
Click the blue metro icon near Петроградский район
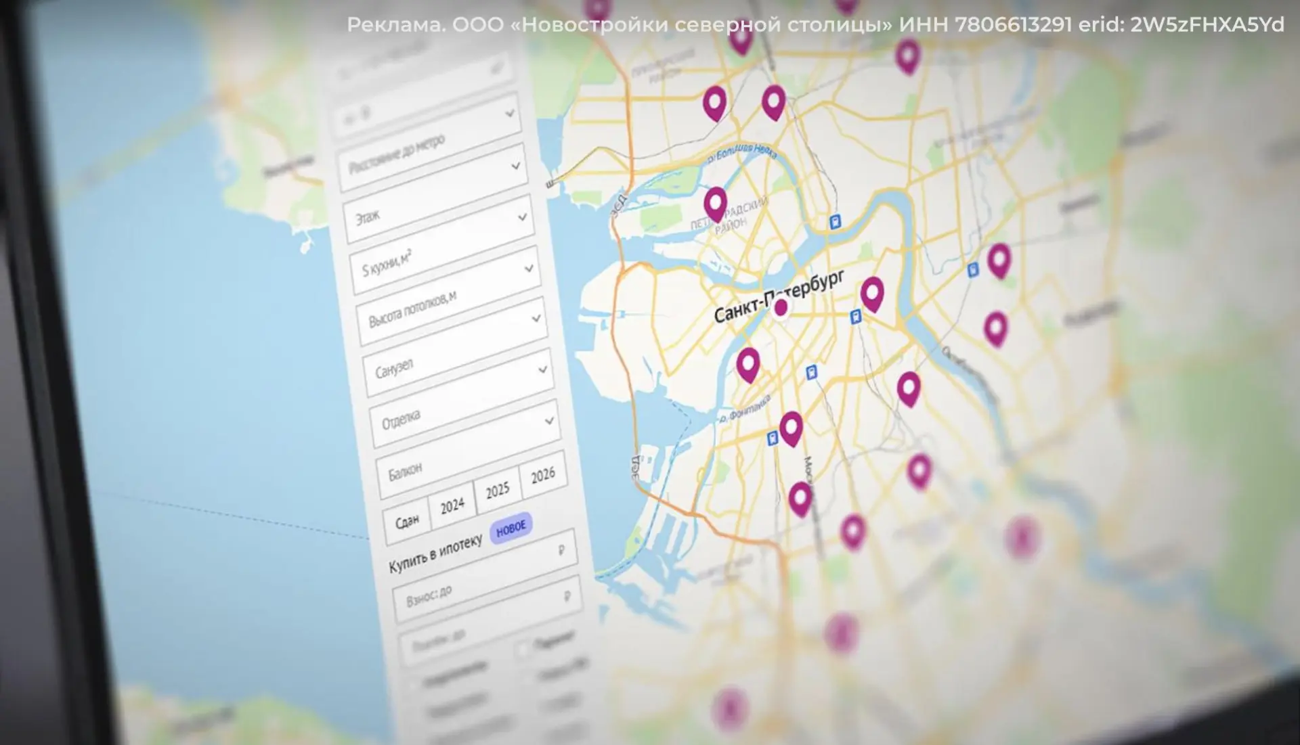pos(836,222)
